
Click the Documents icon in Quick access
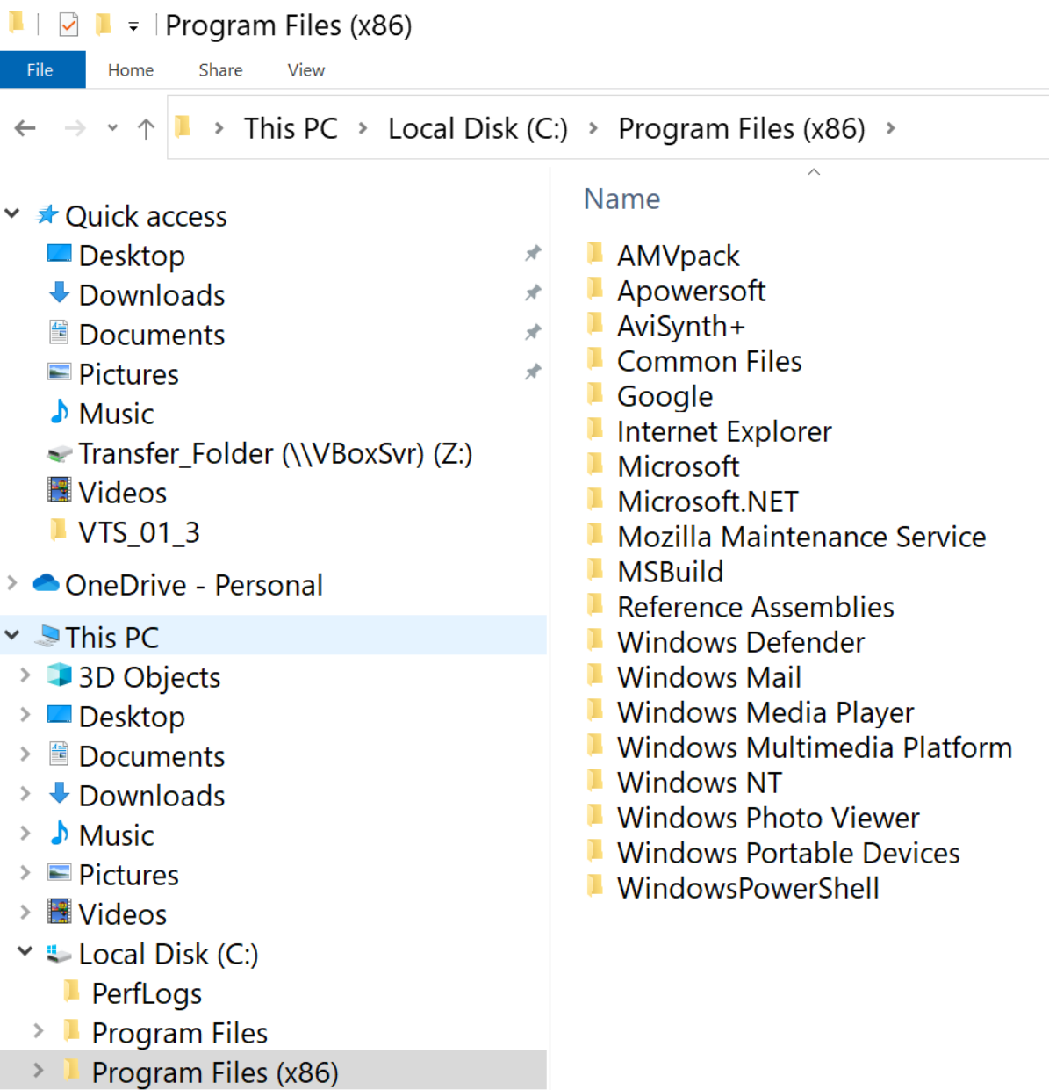[59, 333]
